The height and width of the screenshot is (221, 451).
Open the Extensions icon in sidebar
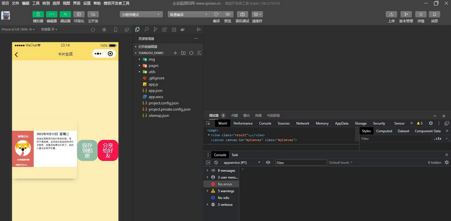pos(165,30)
